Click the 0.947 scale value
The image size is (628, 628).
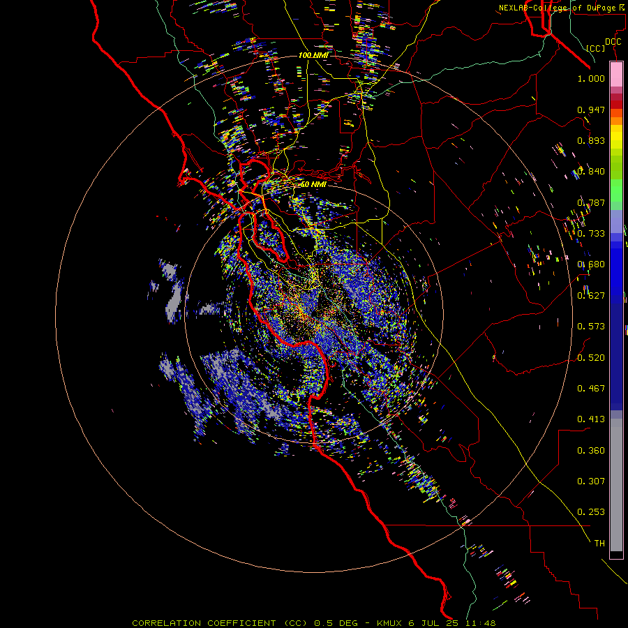click(x=591, y=110)
